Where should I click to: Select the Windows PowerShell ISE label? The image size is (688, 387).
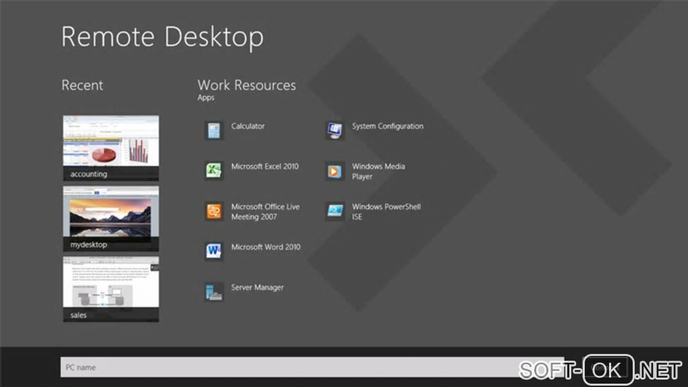point(386,212)
